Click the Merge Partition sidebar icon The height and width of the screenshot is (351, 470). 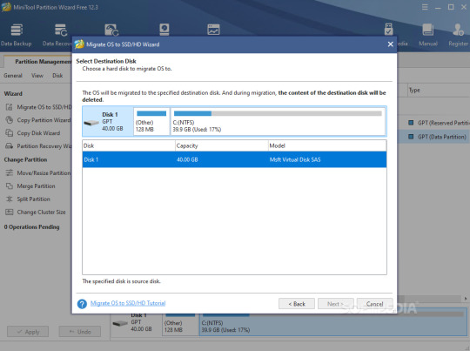[x=10, y=186]
